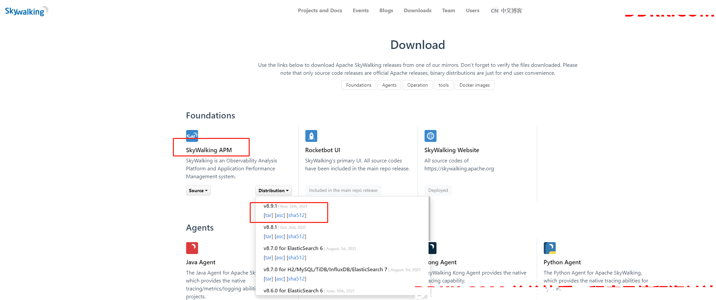Click the v8.9.1 version label
The height and width of the screenshot is (300, 716).
270,206
